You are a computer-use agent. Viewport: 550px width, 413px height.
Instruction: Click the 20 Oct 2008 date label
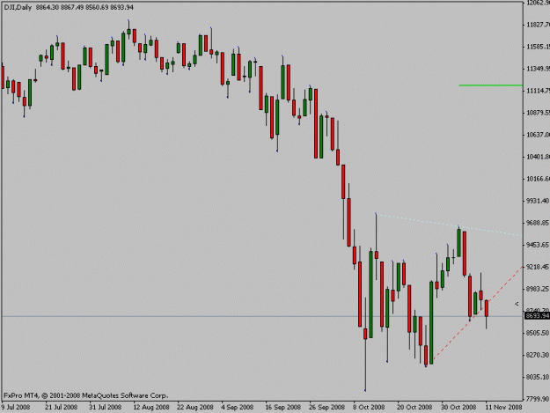414,407
